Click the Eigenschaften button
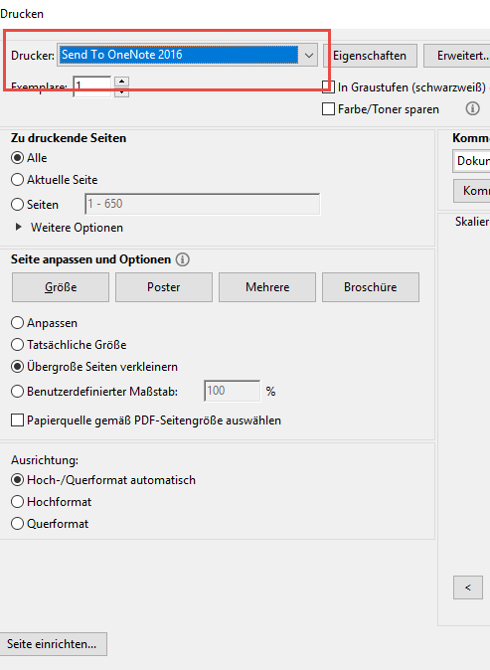Image resolution: width=490 pixels, height=670 pixels. point(370,56)
